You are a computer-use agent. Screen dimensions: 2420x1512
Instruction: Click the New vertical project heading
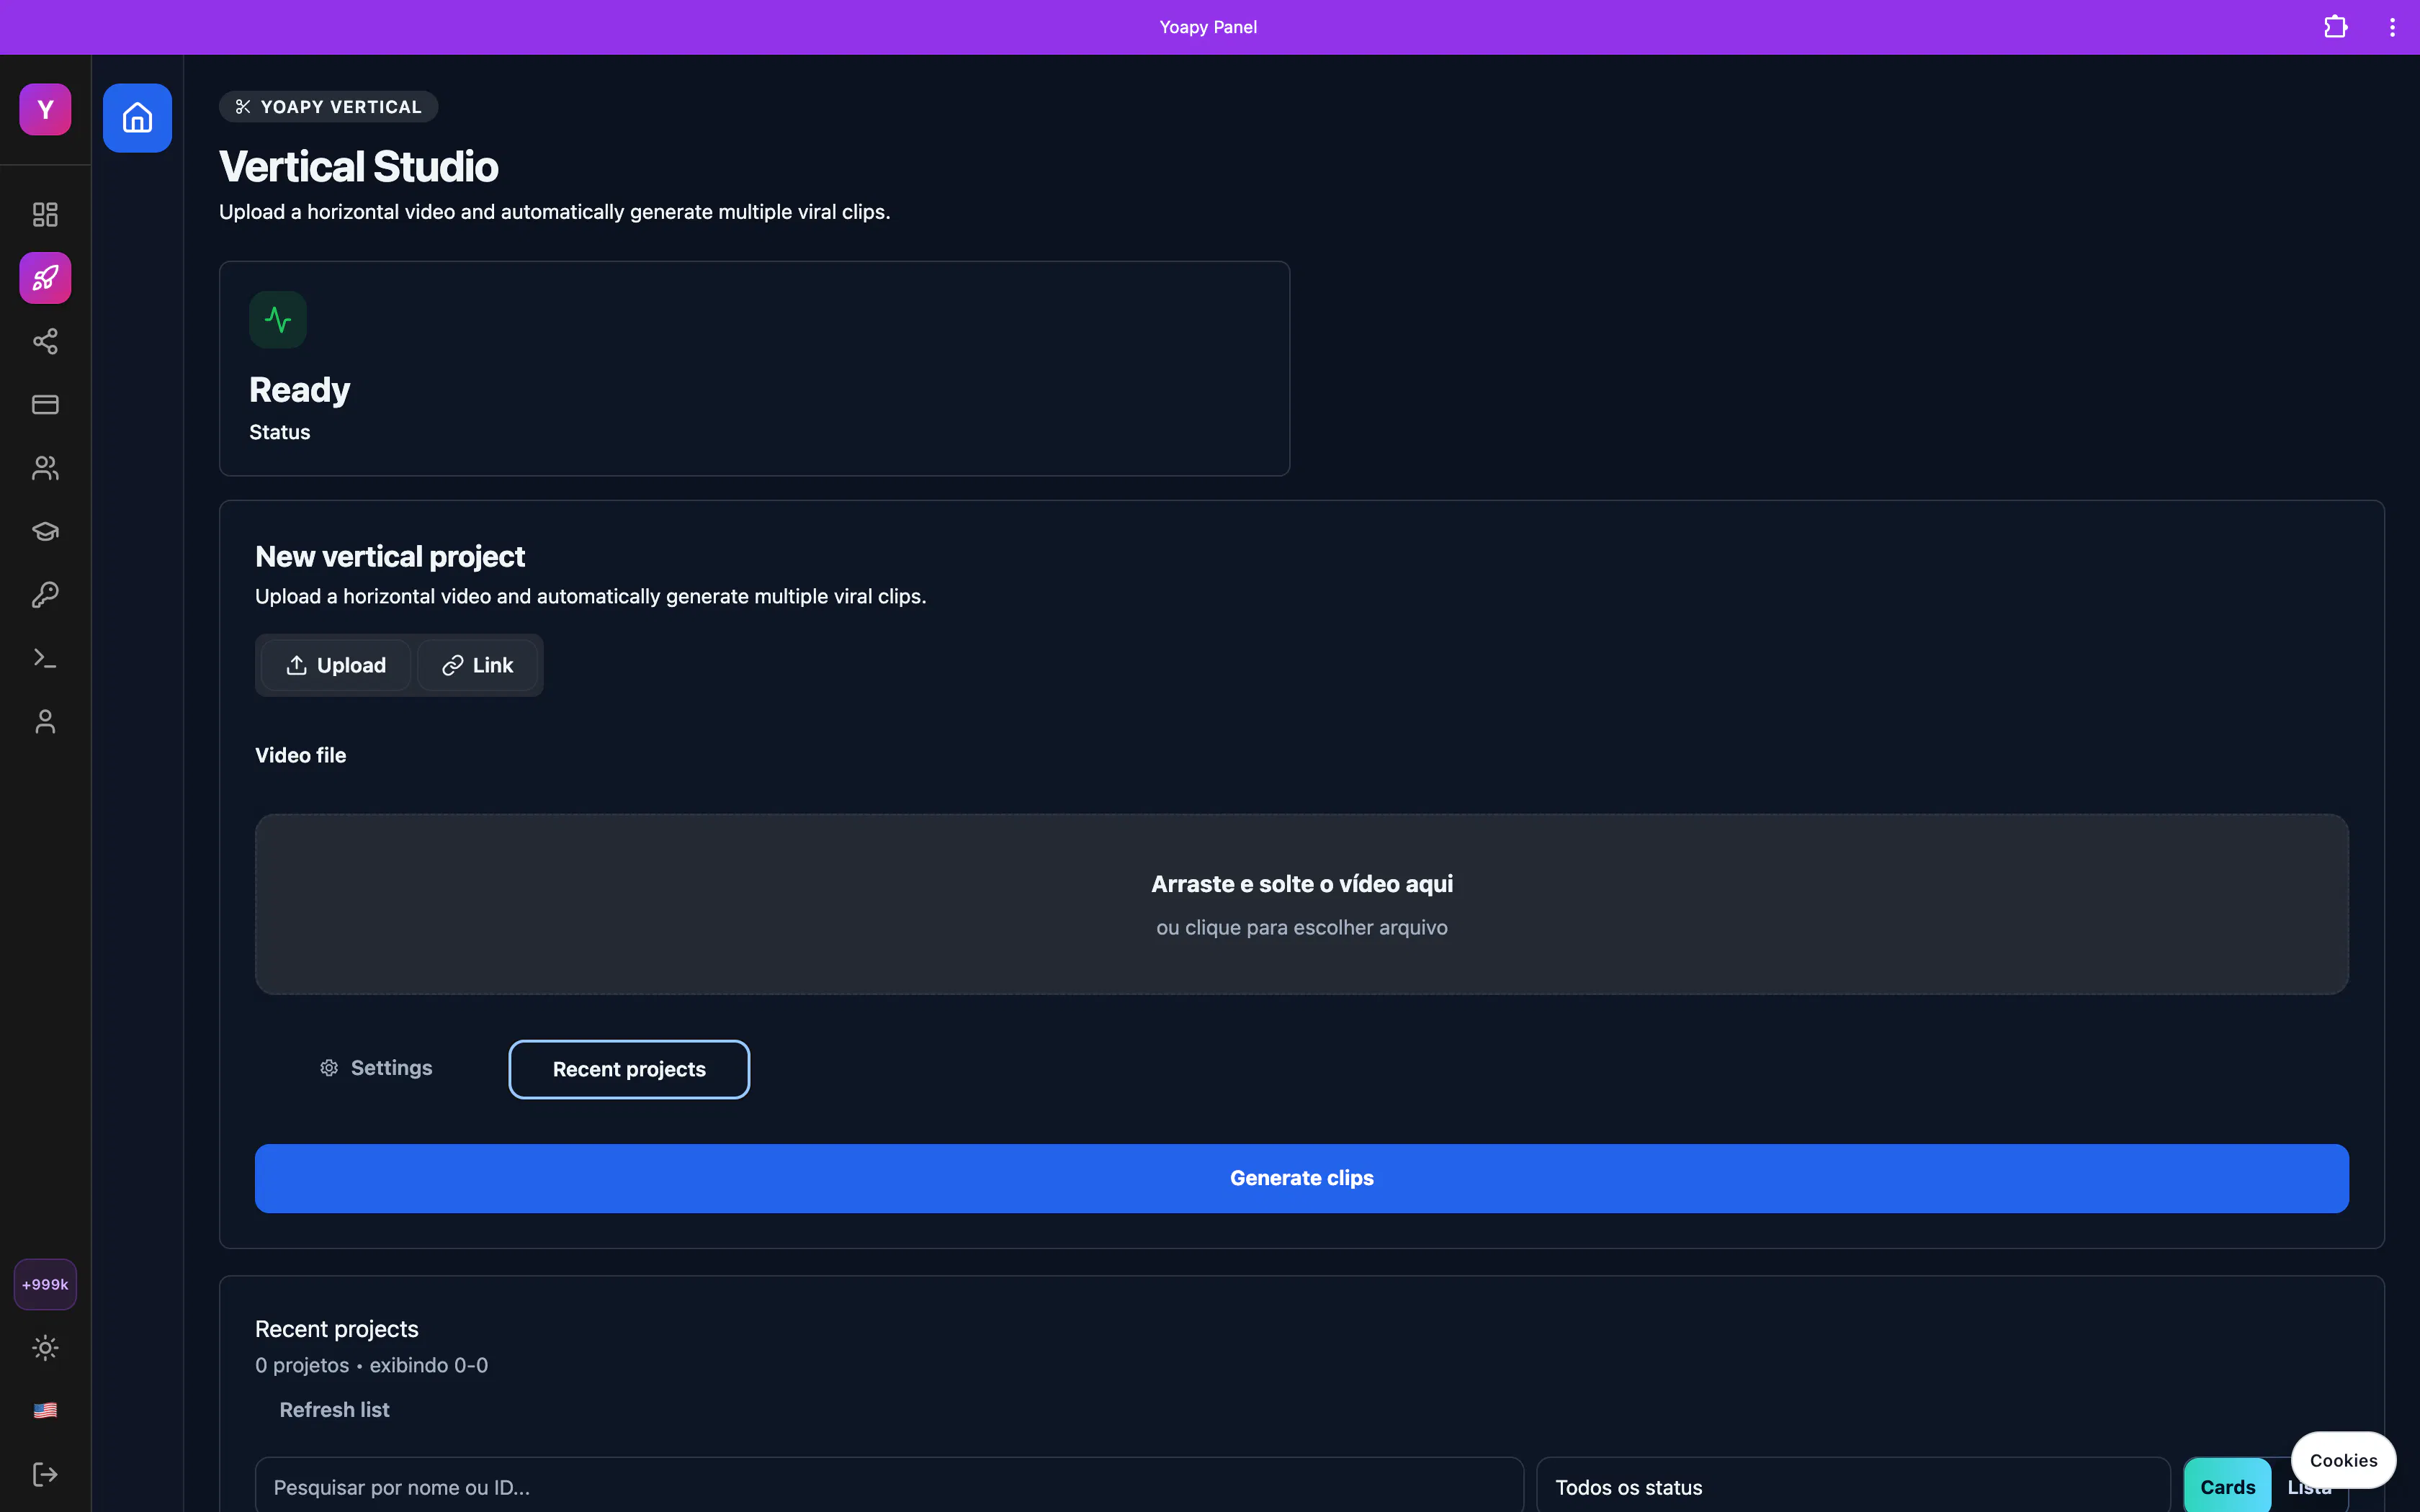(390, 556)
